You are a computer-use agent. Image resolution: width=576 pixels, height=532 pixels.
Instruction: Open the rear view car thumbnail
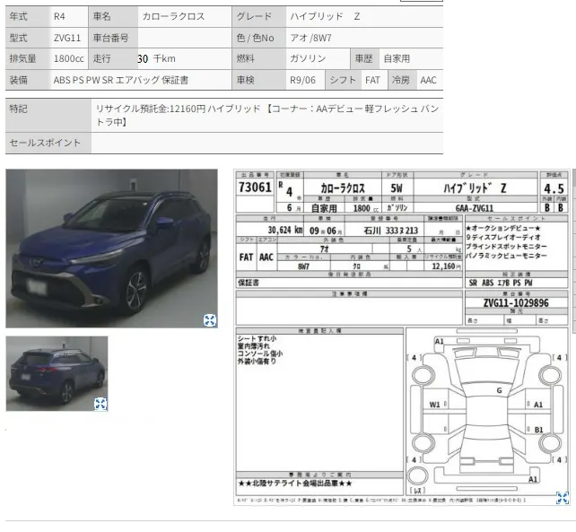click(x=57, y=373)
